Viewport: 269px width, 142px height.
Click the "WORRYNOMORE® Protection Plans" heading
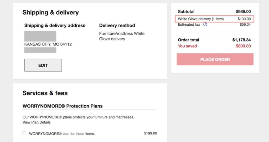[x=63, y=106]
